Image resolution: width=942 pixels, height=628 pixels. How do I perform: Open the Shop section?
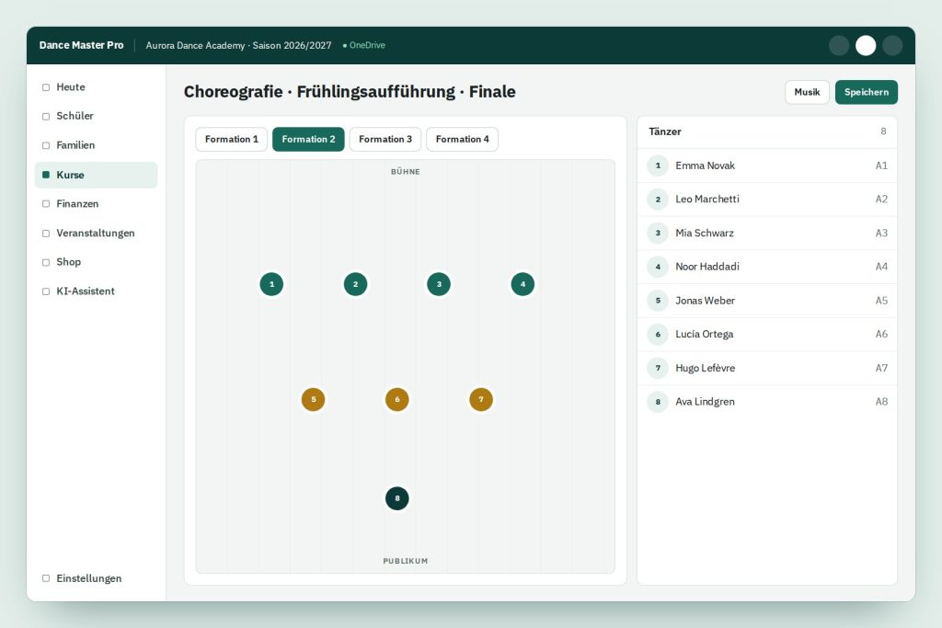point(96,262)
